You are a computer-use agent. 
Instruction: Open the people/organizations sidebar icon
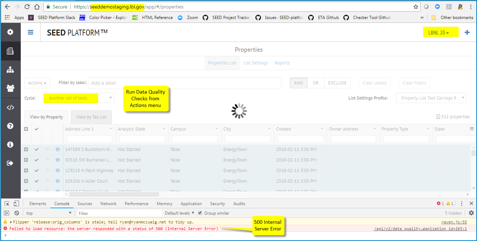click(10, 88)
